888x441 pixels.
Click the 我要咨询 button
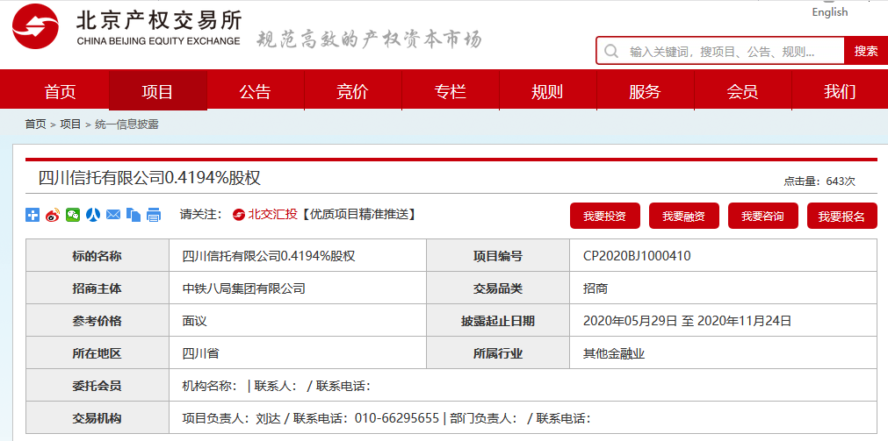pos(763,216)
